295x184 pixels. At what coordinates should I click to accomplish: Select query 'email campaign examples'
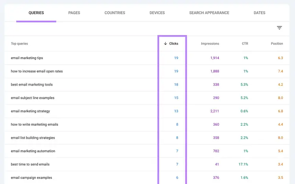pyautogui.click(x=31, y=178)
